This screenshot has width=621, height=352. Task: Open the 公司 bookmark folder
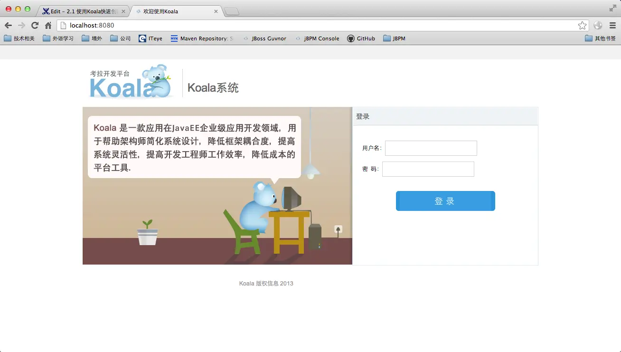tap(120, 38)
